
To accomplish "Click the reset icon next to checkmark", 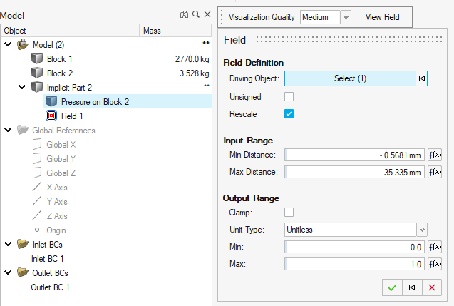I will point(411,287).
